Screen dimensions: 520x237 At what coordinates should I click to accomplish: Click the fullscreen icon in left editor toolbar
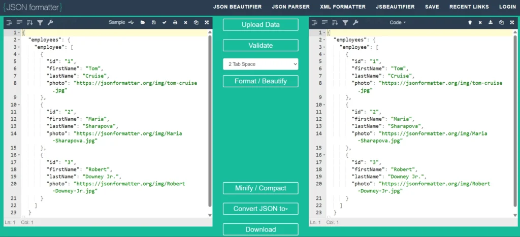(207, 22)
